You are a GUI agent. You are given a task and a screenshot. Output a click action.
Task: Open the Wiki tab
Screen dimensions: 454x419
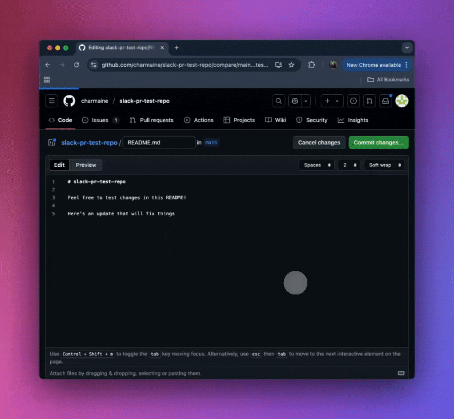click(x=276, y=120)
